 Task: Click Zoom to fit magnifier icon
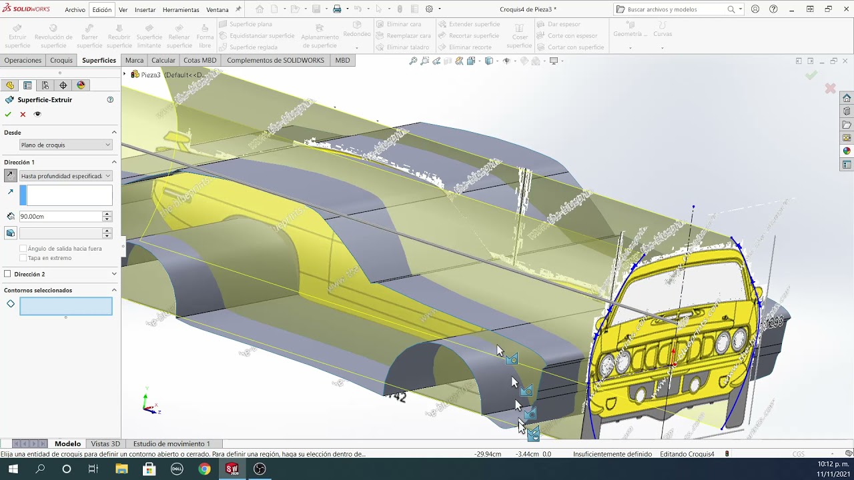[x=413, y=61]
